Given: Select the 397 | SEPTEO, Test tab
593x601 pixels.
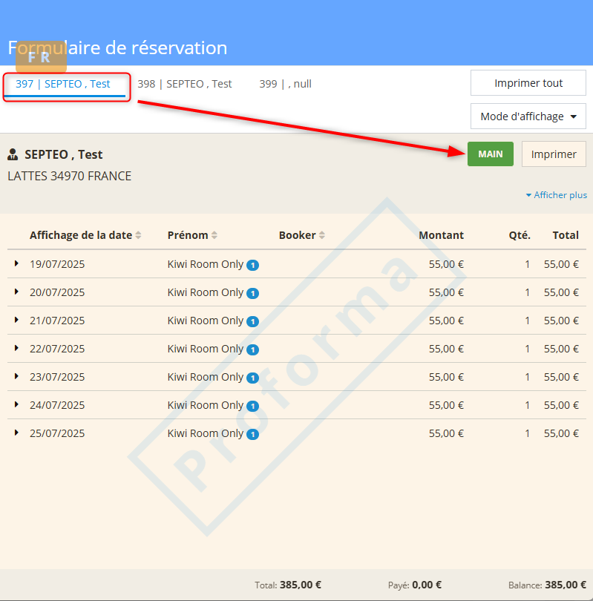Looking at the screenshot, I should coord(63,84).
